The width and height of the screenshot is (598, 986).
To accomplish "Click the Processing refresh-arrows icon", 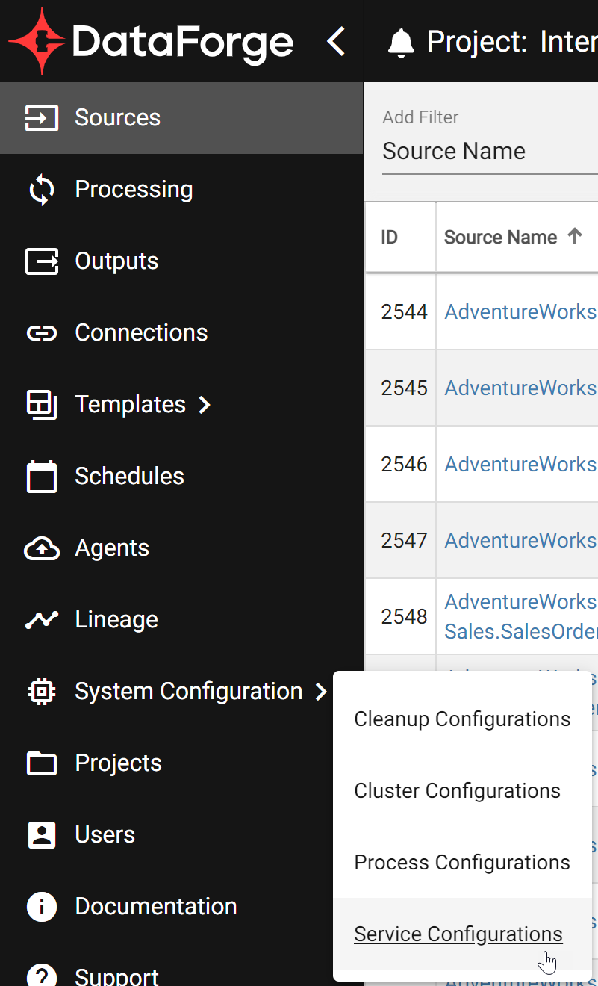I will click(x=42, y=190).
